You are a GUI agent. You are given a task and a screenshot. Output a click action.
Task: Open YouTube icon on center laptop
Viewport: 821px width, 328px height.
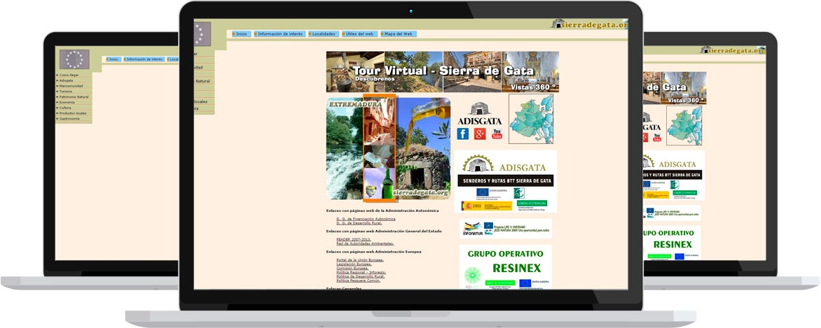tap(497, 134)
